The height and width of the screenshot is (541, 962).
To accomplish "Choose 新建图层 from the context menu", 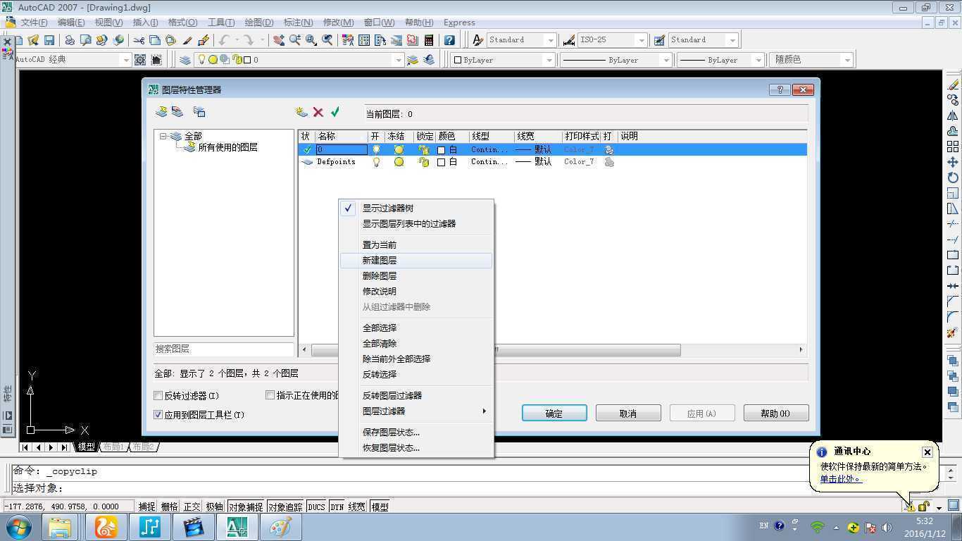I will point(416,261).
